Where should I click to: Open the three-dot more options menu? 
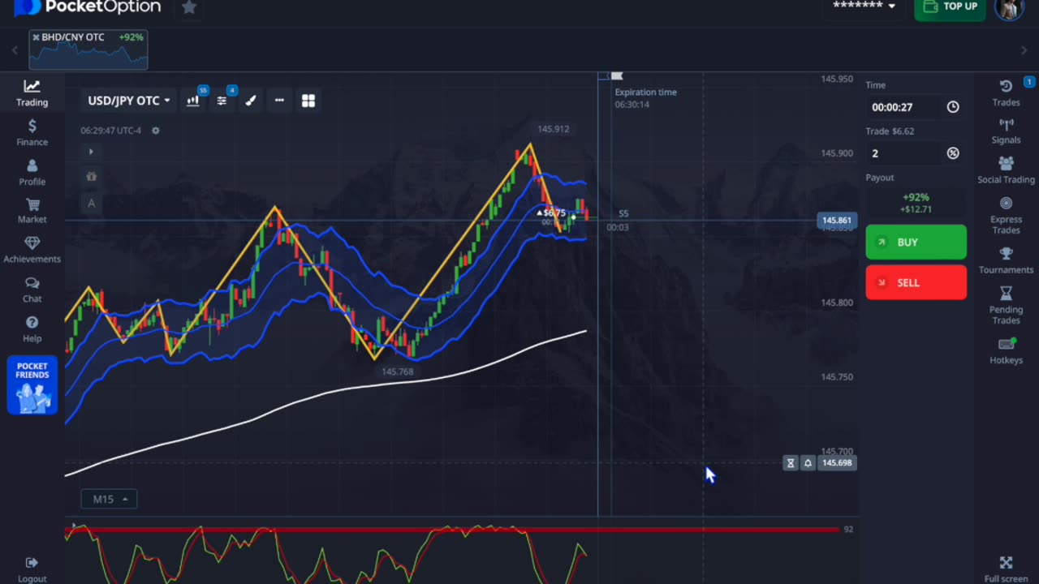click(279, 101)
